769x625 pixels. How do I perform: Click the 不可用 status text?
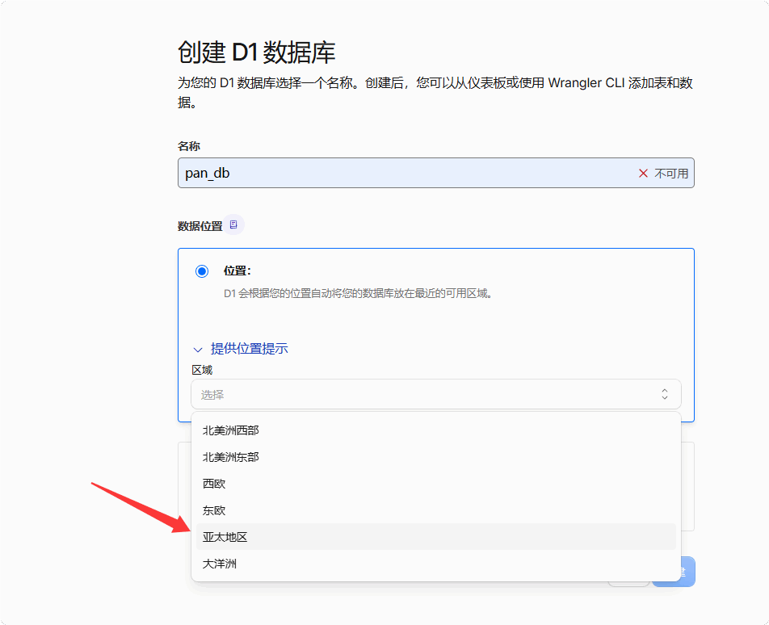671,174
